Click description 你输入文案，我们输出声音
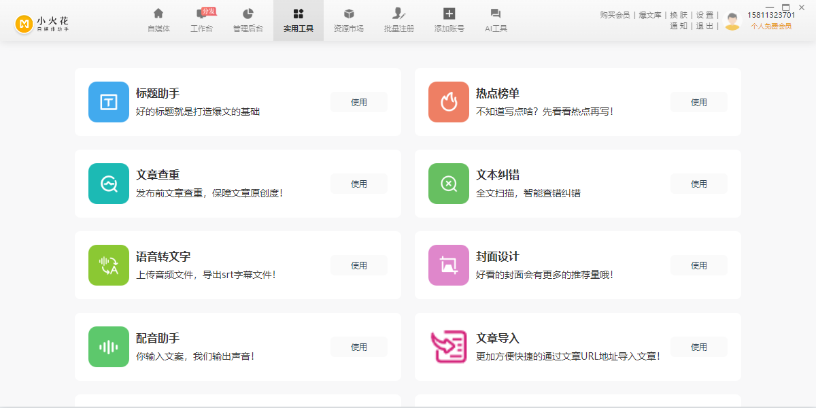 (x=195, y=356)
